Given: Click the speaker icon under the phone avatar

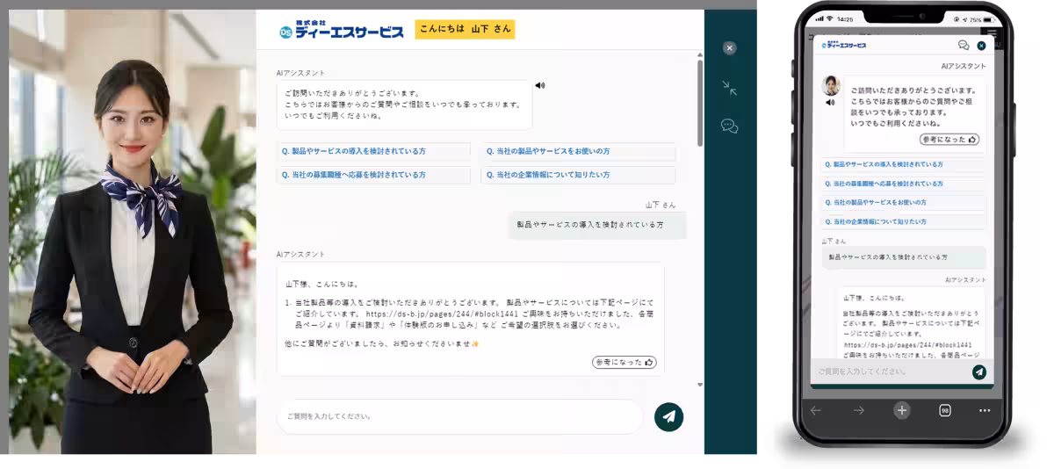Looking at the screenshot, I should click(x=830, y=103).
